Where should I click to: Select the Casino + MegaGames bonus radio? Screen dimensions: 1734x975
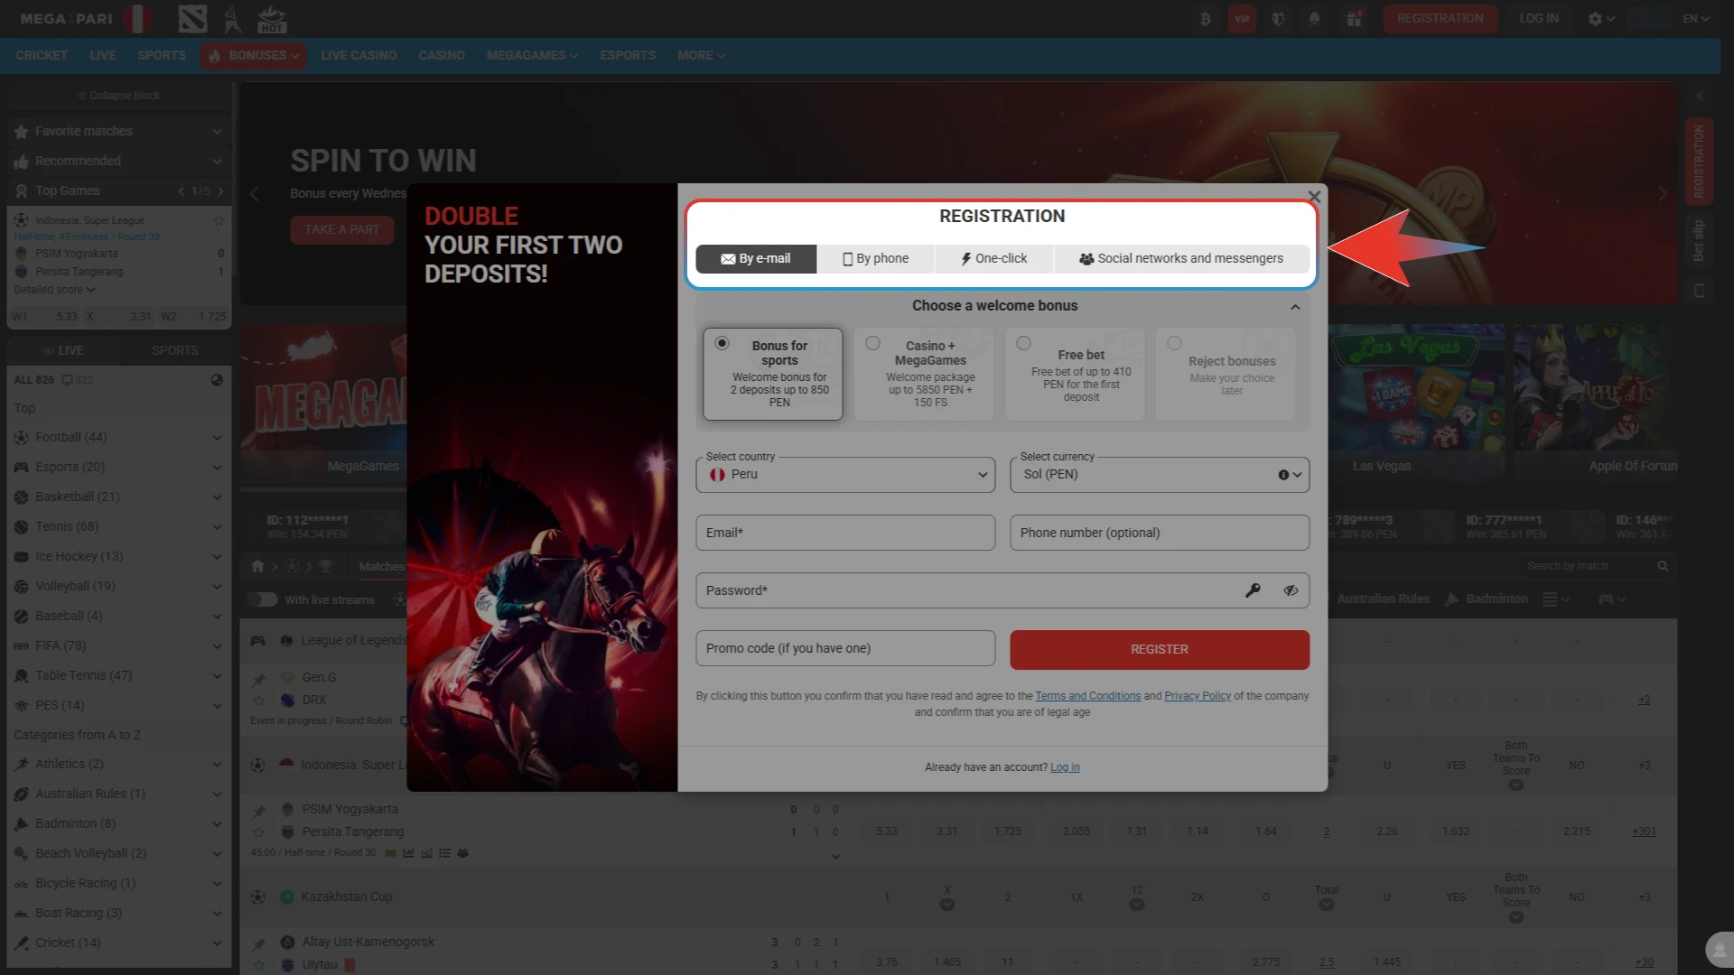(x=872, y=343)
